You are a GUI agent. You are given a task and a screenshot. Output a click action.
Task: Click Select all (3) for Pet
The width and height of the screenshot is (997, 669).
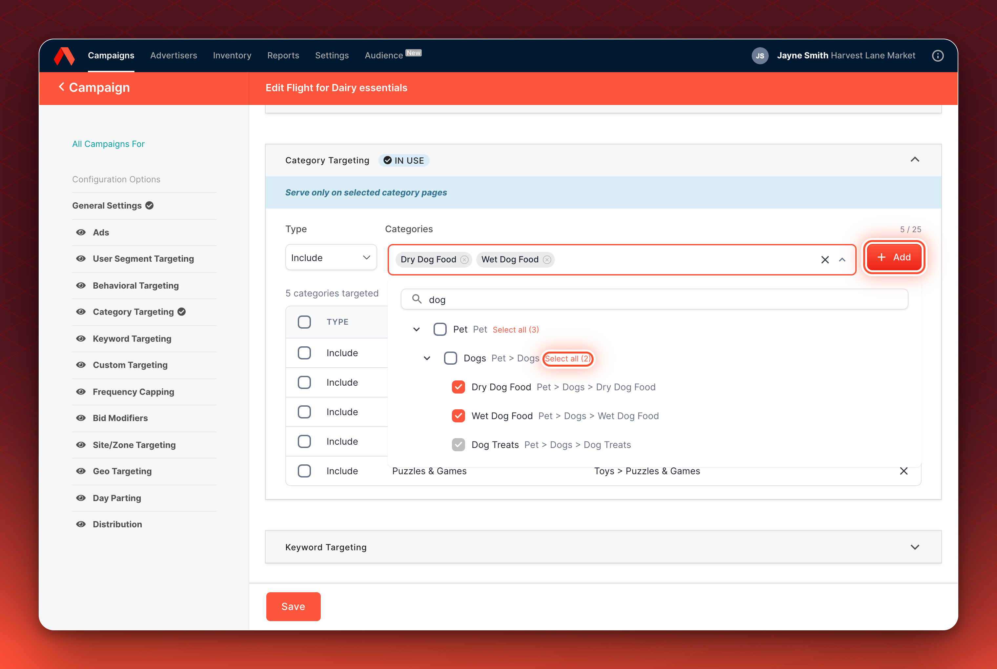click(x=515, y=329)
